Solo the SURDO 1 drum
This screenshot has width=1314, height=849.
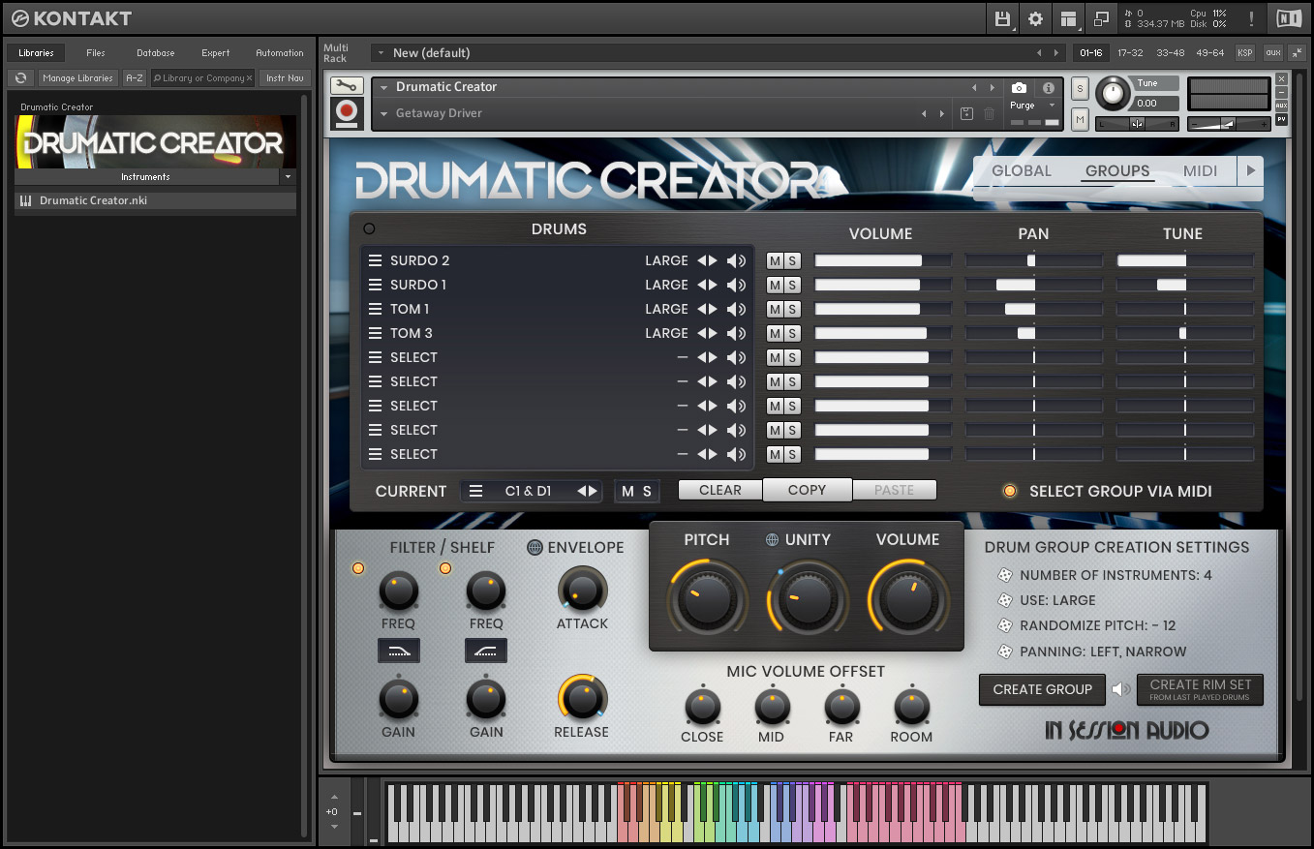(792, 285)
